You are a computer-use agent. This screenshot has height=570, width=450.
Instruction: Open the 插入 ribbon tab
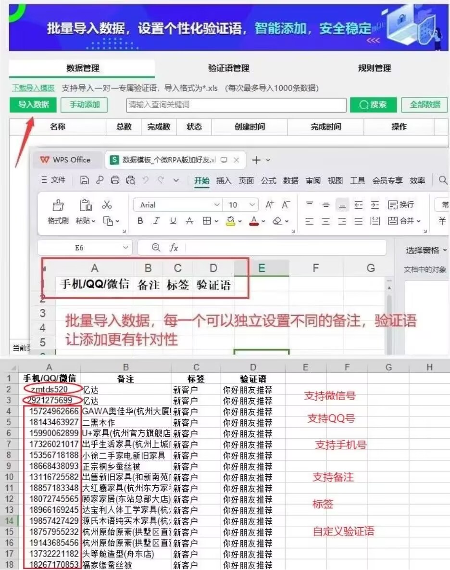(x=224, y=180)
